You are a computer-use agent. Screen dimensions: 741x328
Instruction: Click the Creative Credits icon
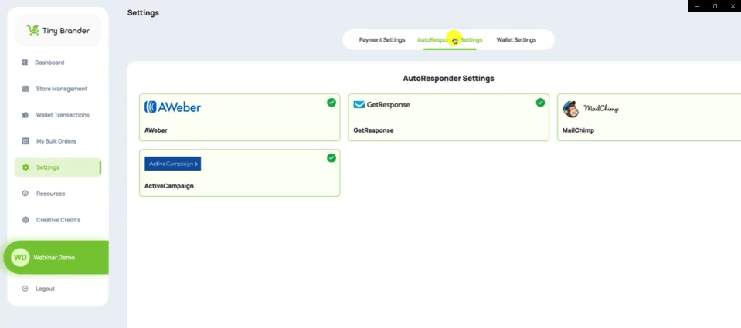tap(25, 220)
